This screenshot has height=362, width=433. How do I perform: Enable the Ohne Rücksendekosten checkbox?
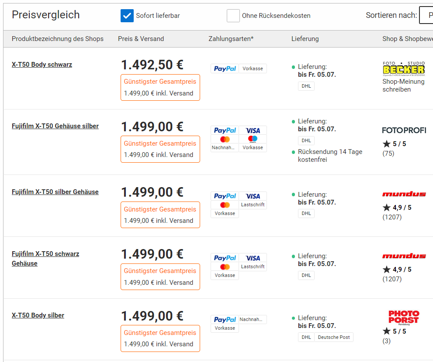click(233, 16)
